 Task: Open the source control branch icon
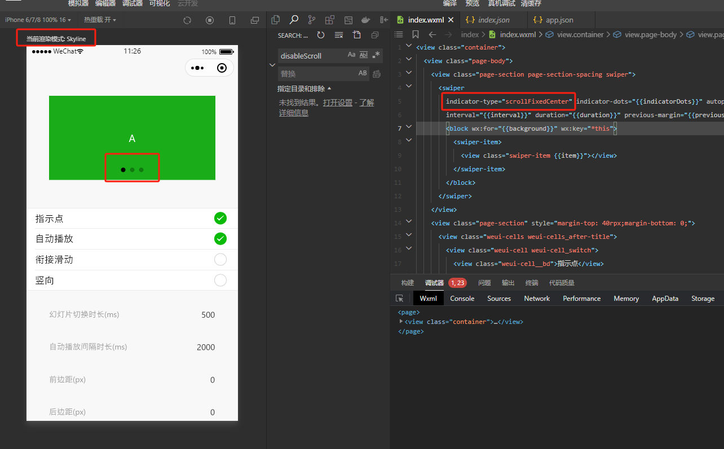tap(312, 20)
